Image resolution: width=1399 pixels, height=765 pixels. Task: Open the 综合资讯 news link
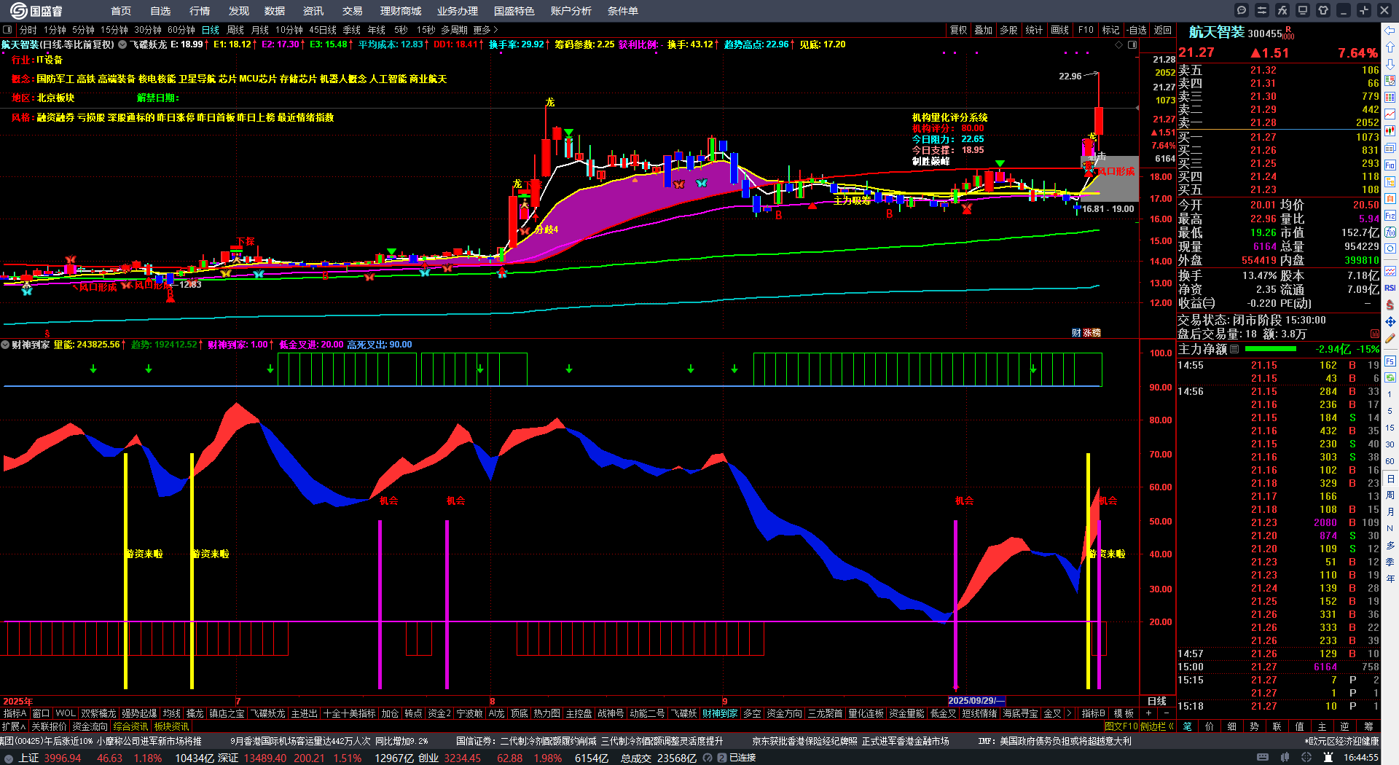click(130, 726)
